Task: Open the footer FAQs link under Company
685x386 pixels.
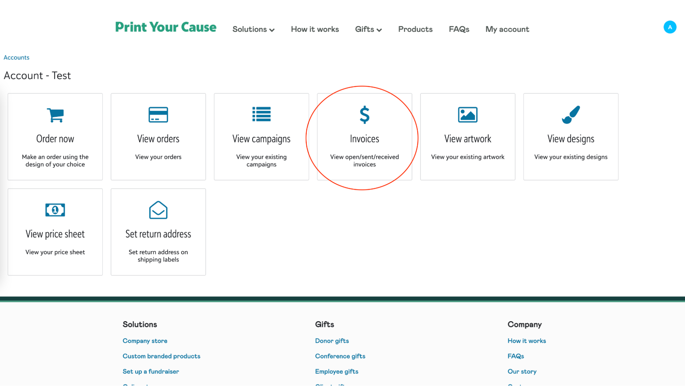Action: coord(516,356)
